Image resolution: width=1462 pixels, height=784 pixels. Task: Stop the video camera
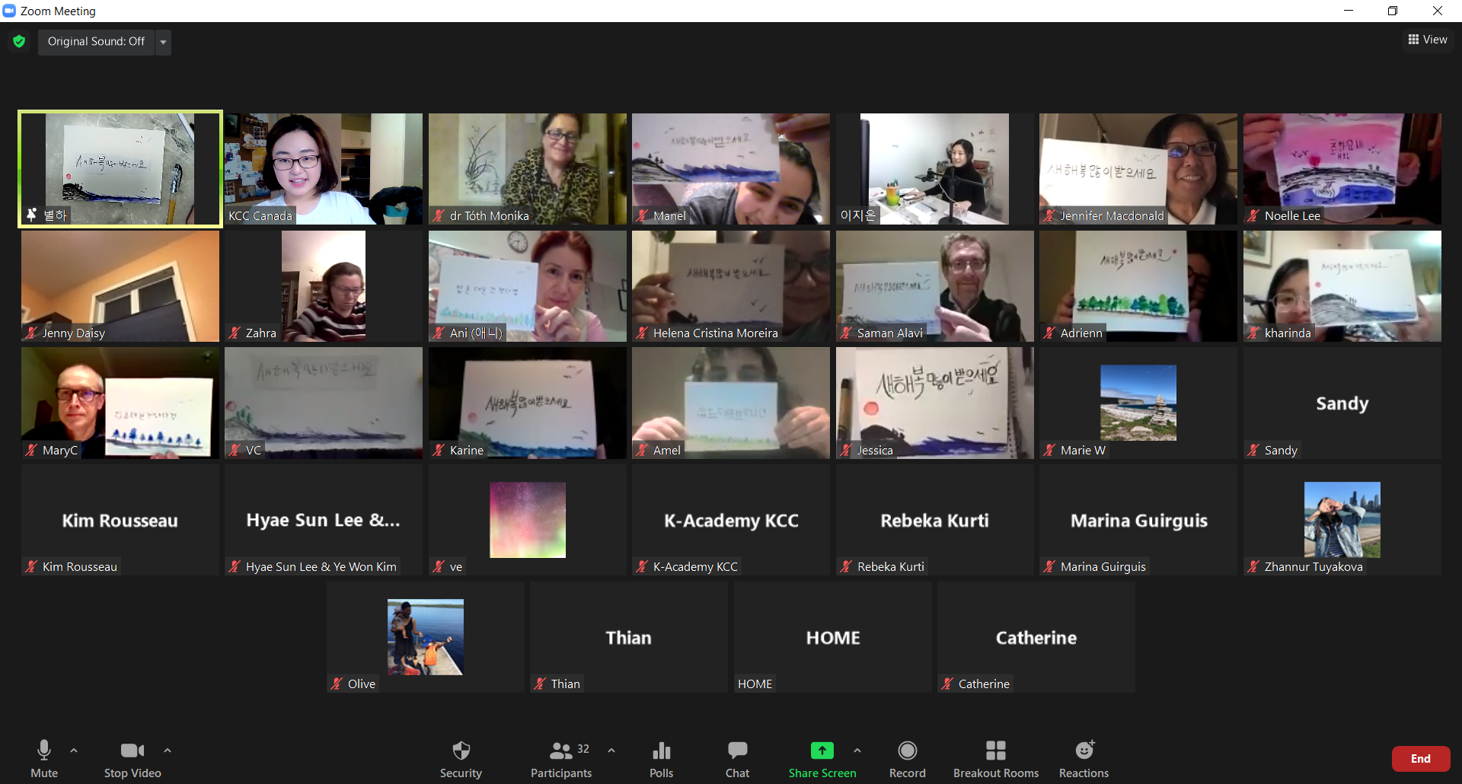pyautogui.click(x=132, y=759)
